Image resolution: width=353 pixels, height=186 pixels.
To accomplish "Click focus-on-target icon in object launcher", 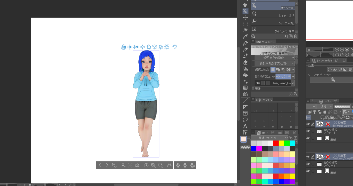I will click(x=130, y=165).
